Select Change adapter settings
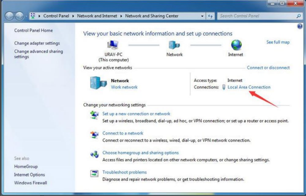Image resolution: width=306 pixels, height=196 pixels. 37,43
